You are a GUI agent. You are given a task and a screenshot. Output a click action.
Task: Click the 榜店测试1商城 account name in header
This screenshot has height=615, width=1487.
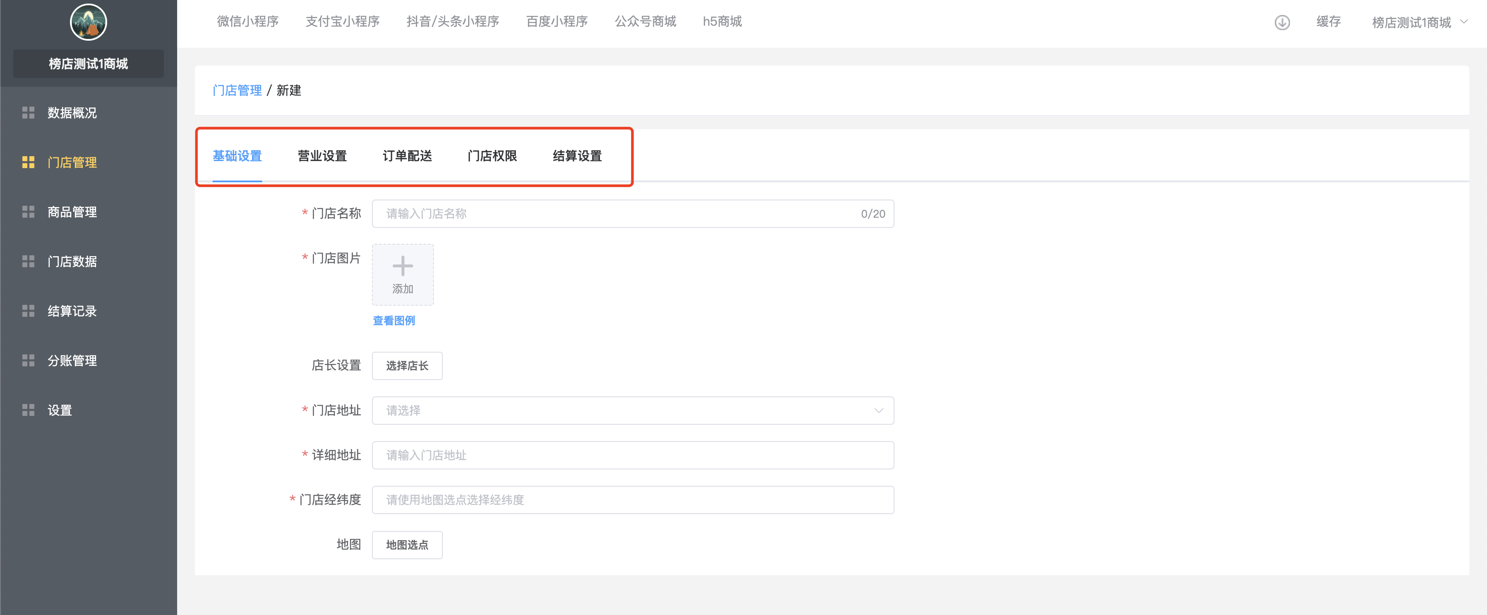pyautogui.click(x=1411, y=23)
